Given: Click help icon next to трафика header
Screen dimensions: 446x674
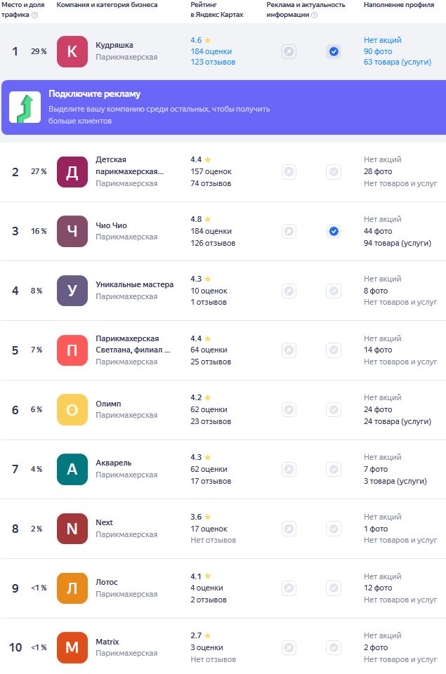Looking at the screenshot, I should coord(35,15).
